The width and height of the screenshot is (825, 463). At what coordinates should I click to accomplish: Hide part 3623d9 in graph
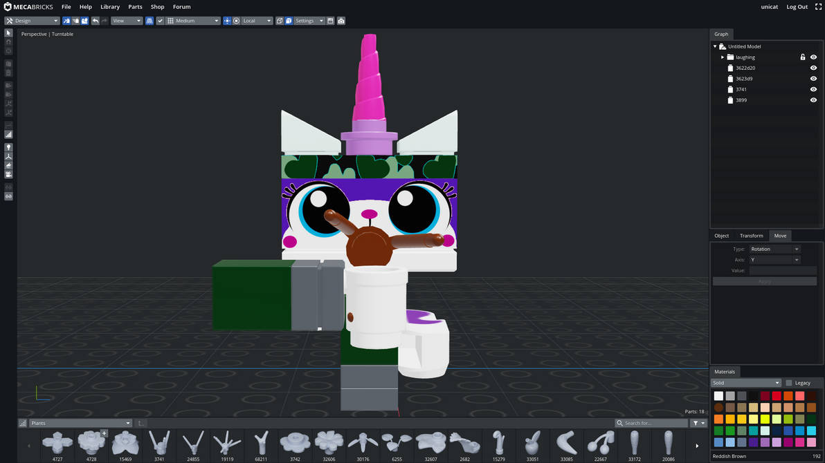813,79
